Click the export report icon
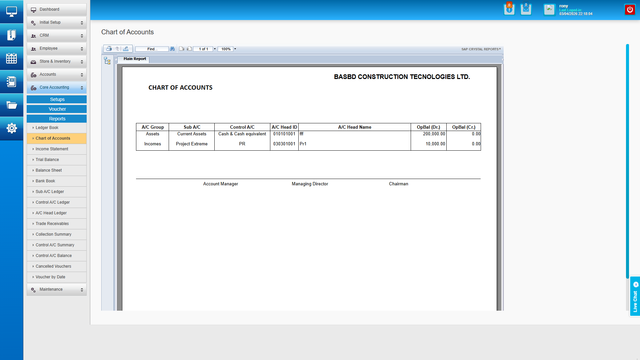The image size is (640, 360). [126, 49]
